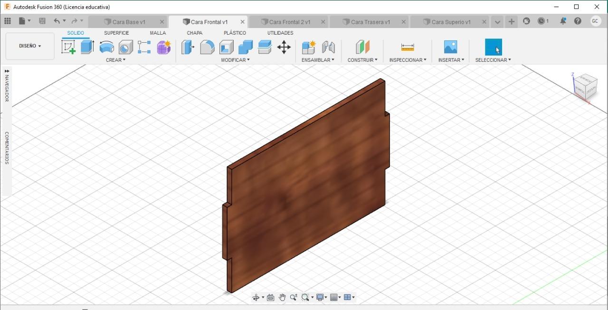
Task: Click the Move/Copy cross-arrows icon
Action: pos(284,47)
